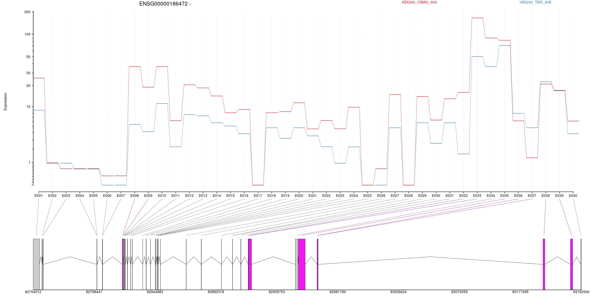Click the E035 exon label
This screenshot has height=304, width=609.
[504, 196]
